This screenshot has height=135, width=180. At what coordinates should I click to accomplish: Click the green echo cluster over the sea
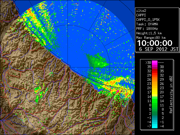(x=97, y=61)
